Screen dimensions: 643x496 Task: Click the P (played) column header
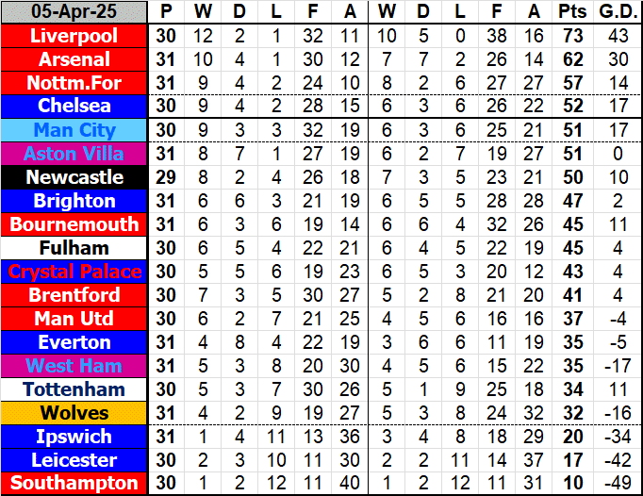167,12
